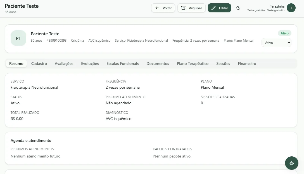Open the Financeiro tab
The width and height of the screenshot is (304, 174).
tap(247, 64)
